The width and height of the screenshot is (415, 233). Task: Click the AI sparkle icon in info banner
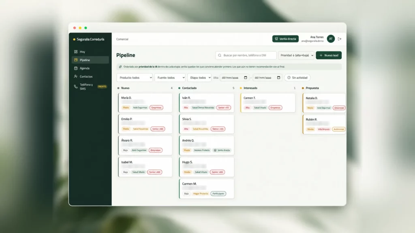coord(120,67)
